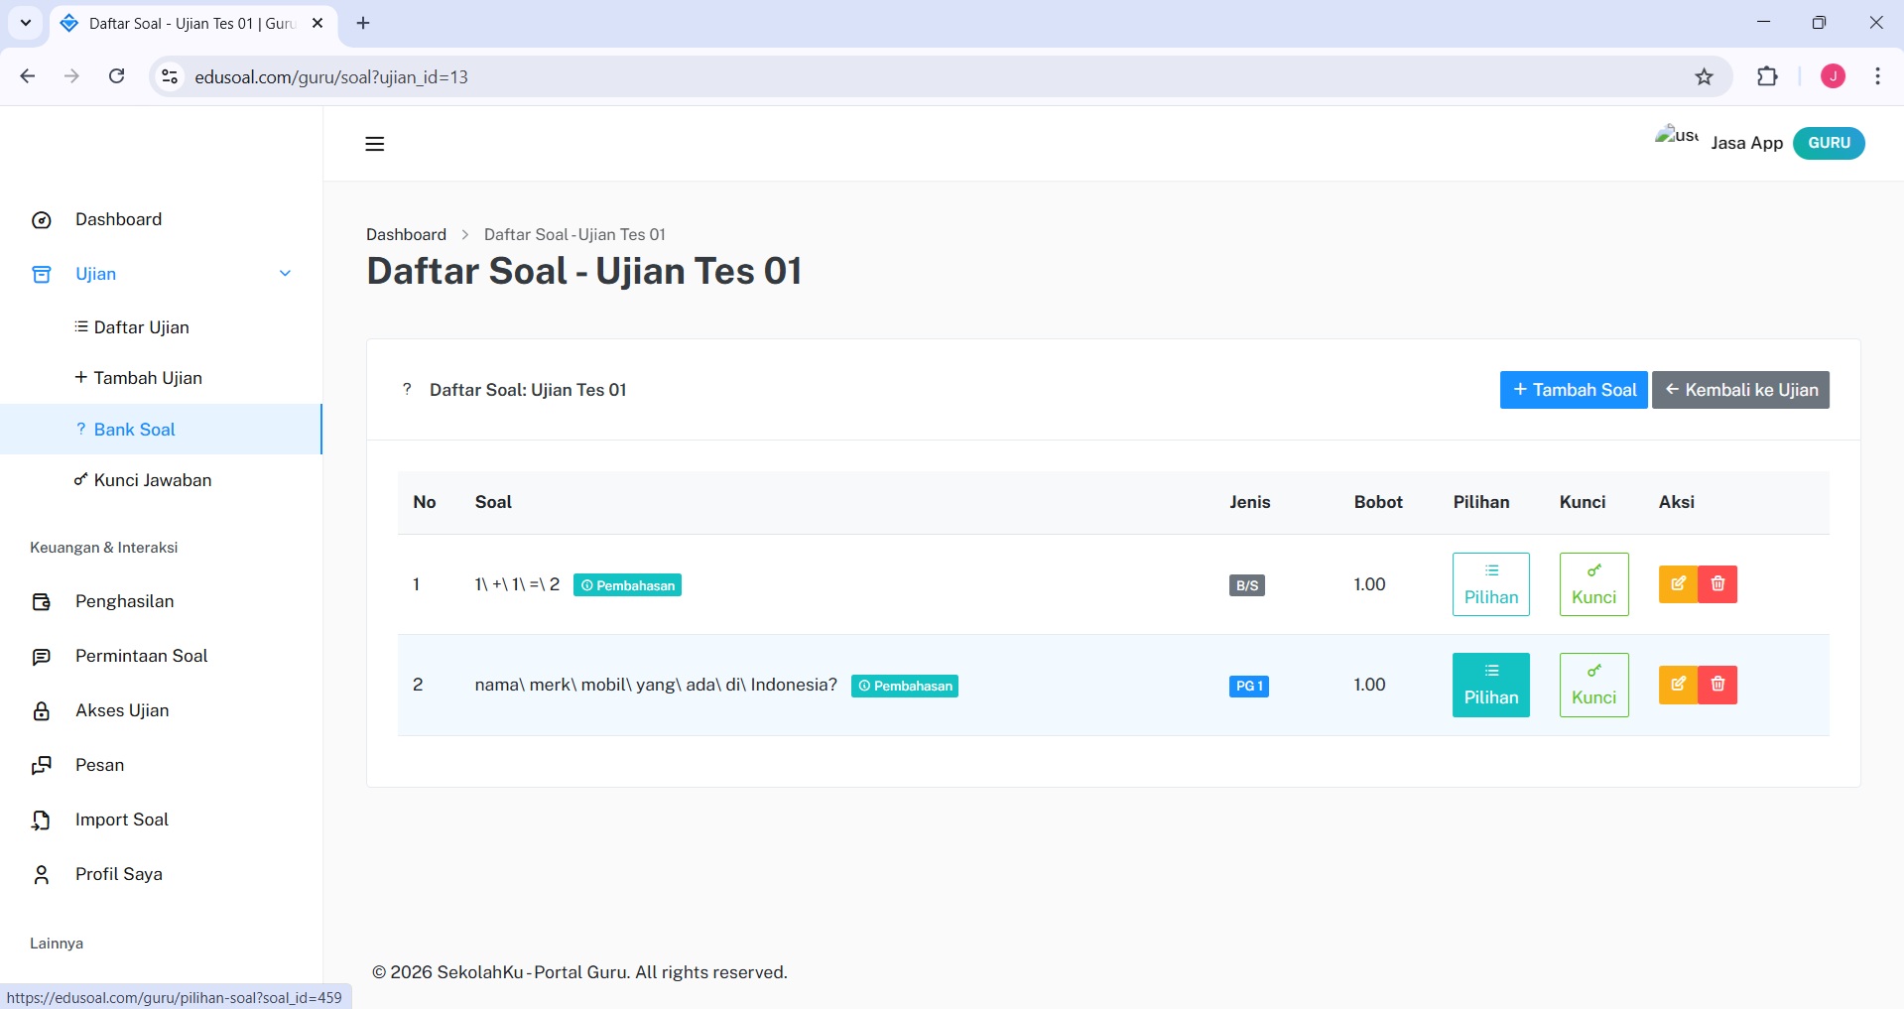Delete question 2 using the red trash icon
Image resolution: width=1904 pixels, height=1009 pixels.
coord(1717,685)
